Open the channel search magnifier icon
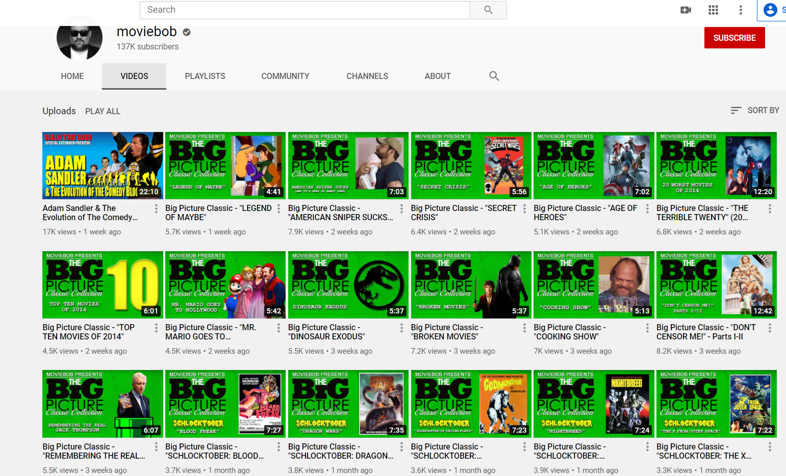786x476 pixels. pos(494,76)
